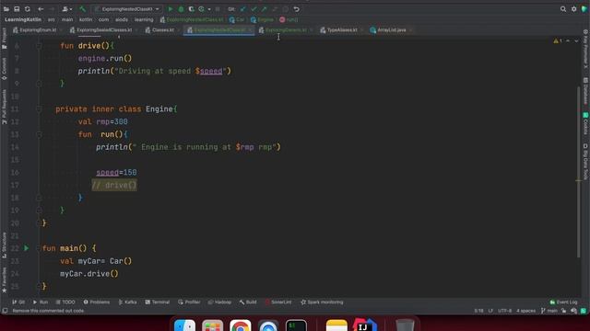
Task: Collapse the drive() function fold marker
Action: [x=39, y=46]
